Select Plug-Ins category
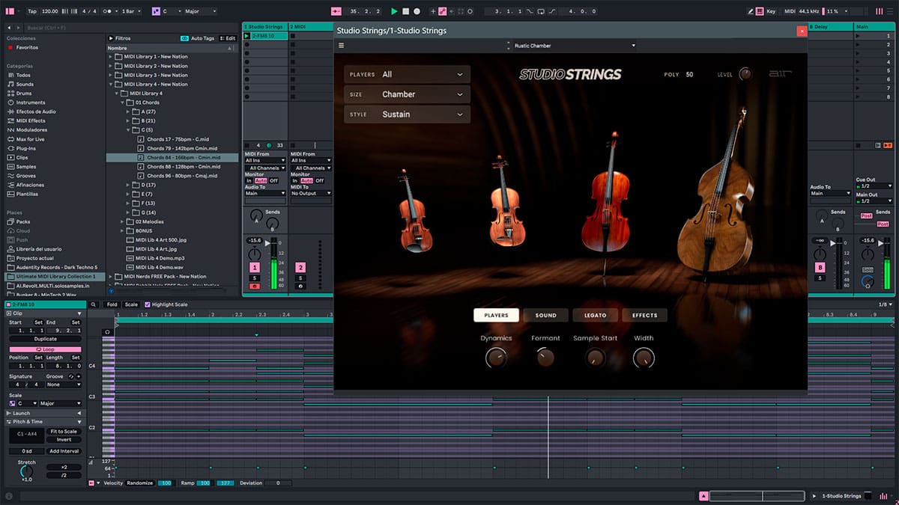This screenshot has height=505, width=899. [25, 148]
